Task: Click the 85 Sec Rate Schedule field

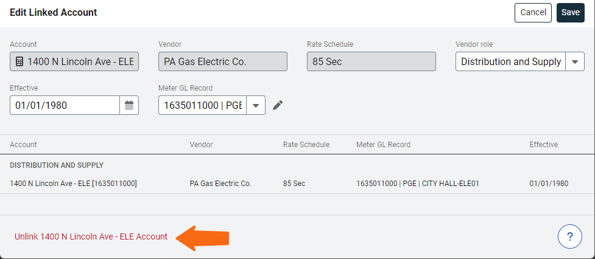Action: [371, 62]
